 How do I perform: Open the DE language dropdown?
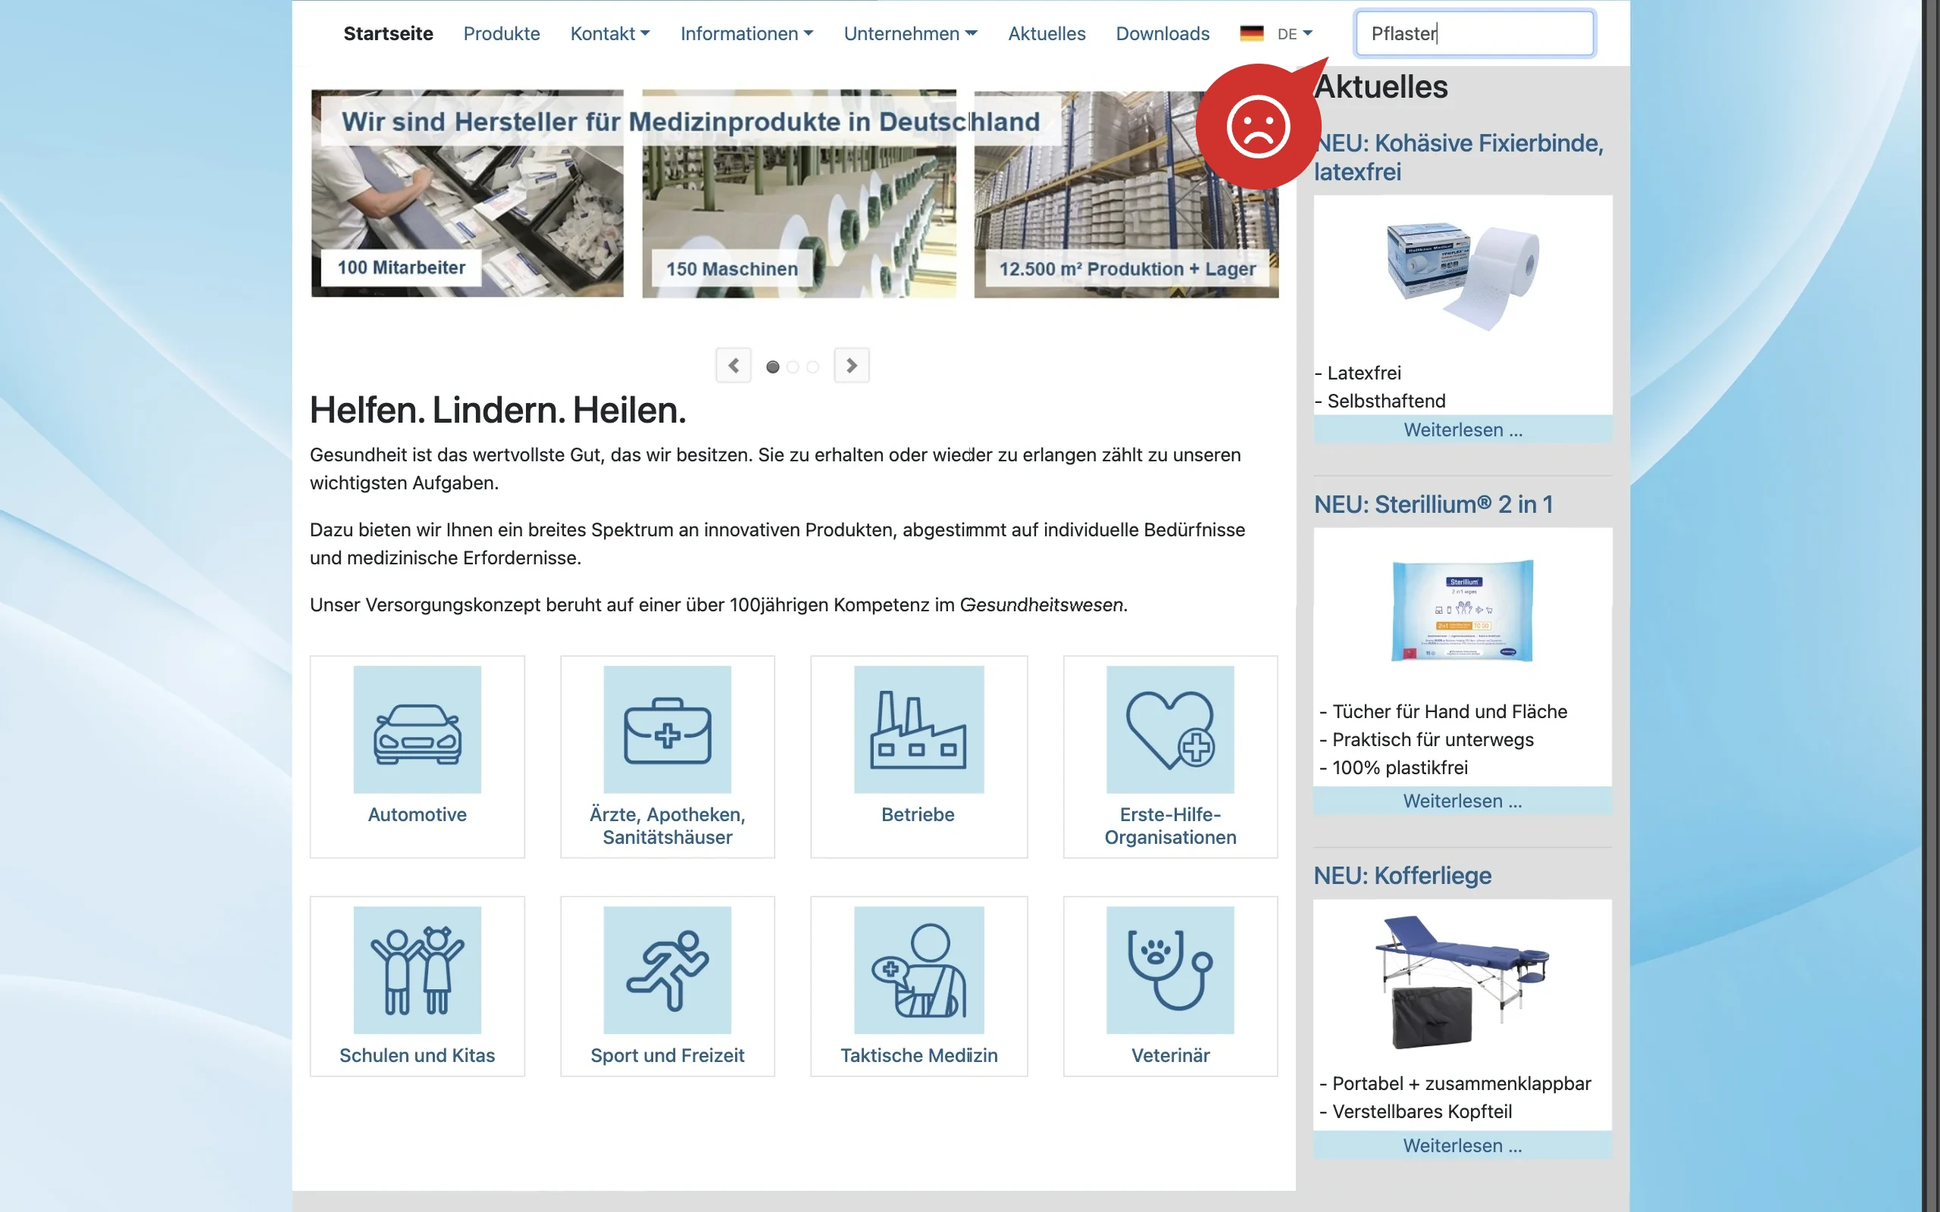[x=1294, y=33]
